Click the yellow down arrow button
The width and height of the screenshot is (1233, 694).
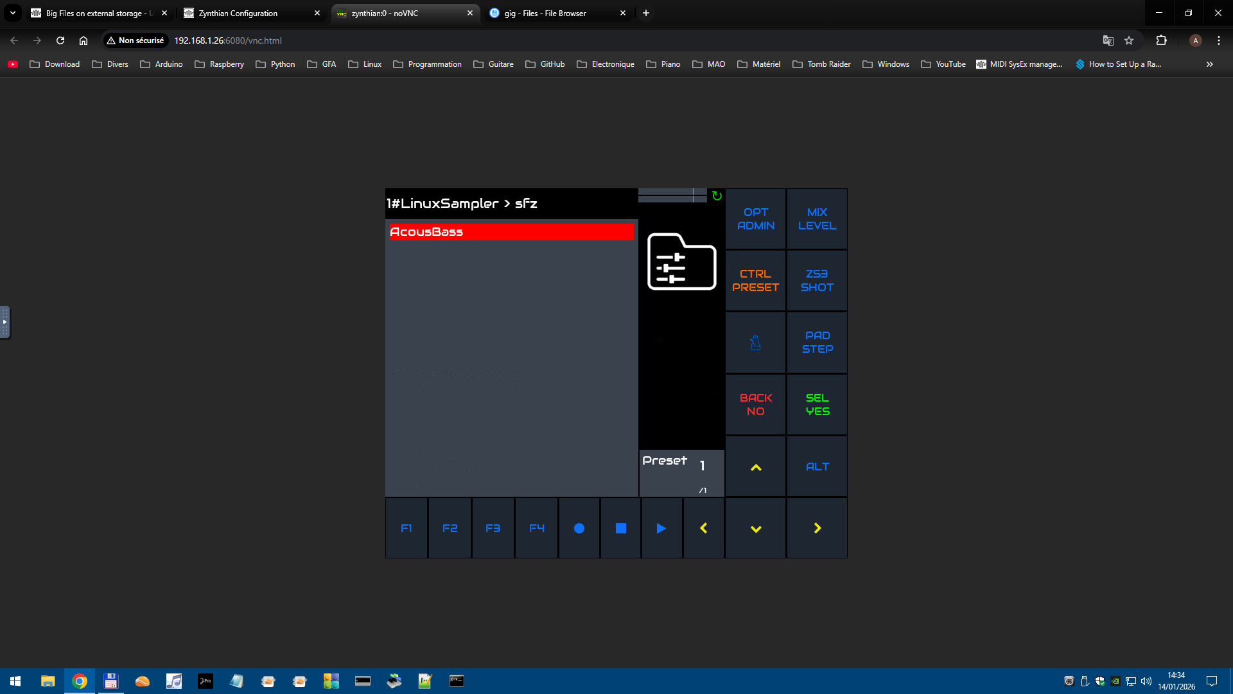755,528
